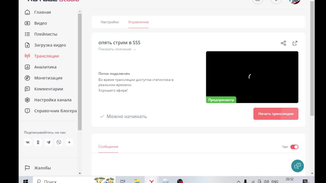Screen dimensions: 326x183
Task: Open the Odnoklassniki social icon
Action: point(38,142)
